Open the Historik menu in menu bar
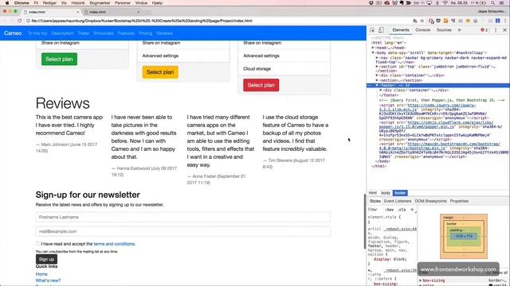 78,3
